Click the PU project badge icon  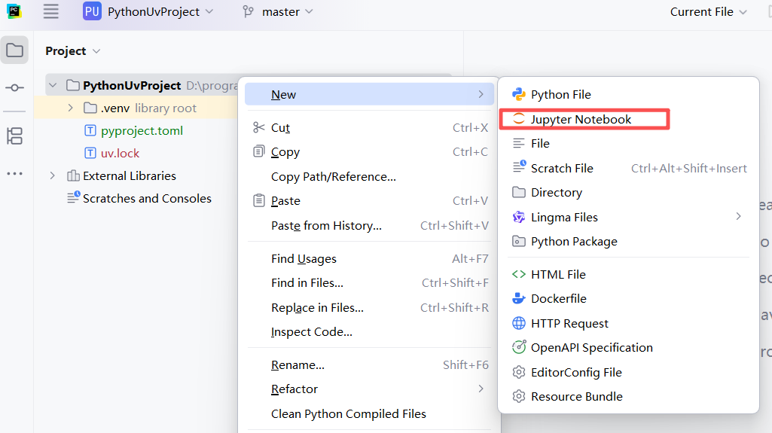pos(92,11)
